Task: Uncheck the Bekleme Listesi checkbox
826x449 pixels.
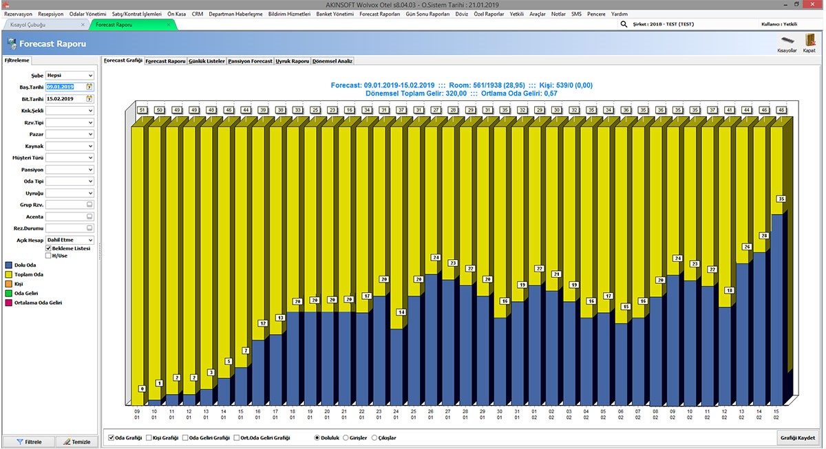Action: (49, 248)
